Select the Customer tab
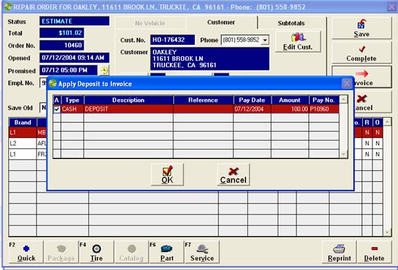Viewport: 398px width, 270px height. point(221,22)
